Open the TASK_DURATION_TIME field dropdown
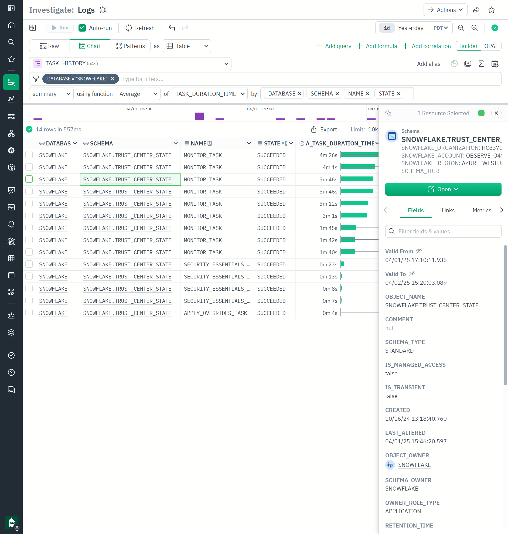 (210, 94)
